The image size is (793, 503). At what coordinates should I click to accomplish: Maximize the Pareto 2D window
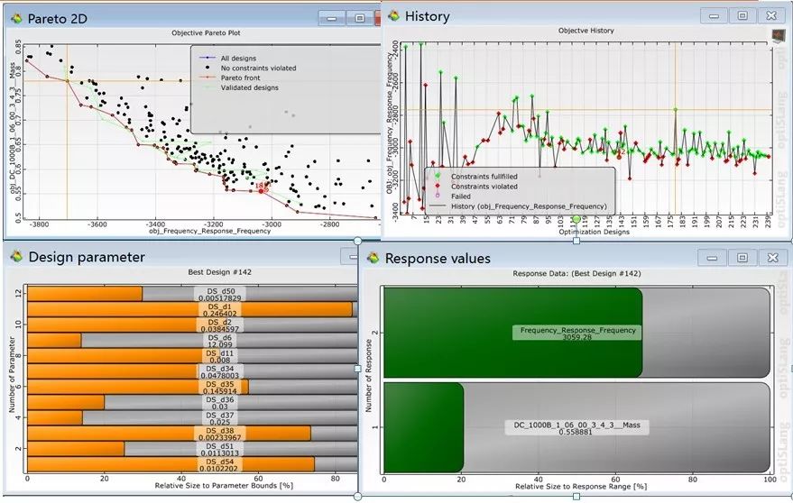click(360, 18)
